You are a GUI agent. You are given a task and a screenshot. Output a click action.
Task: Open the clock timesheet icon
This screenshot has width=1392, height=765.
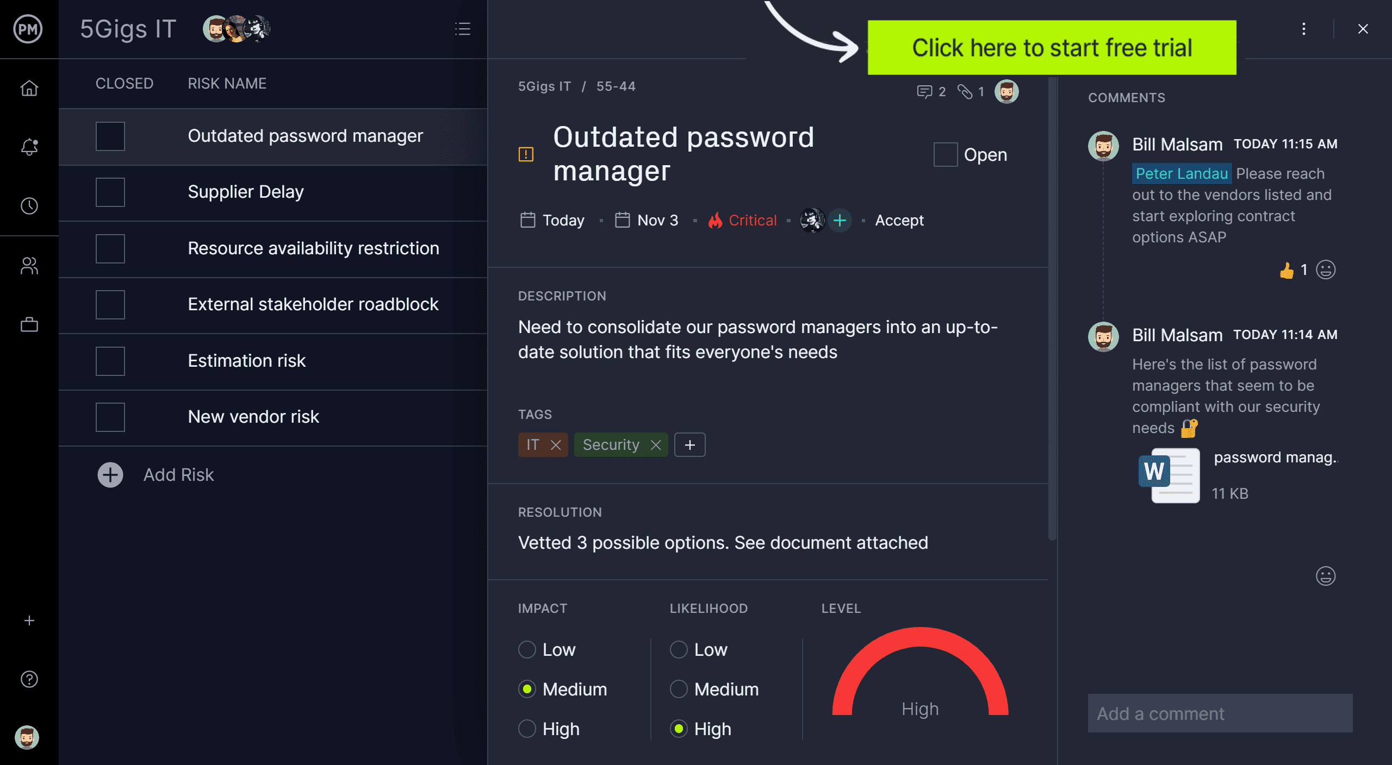pyautogui.click(x=29, y=206)
